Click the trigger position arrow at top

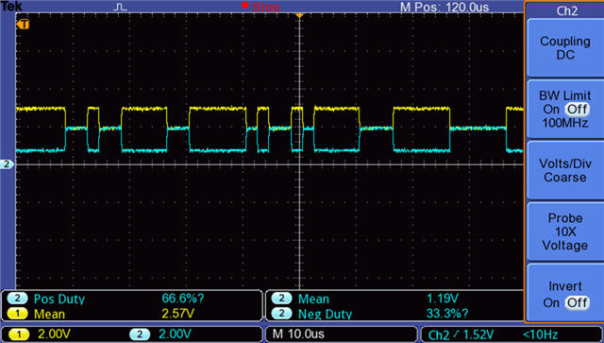click(x=299, y=15)
